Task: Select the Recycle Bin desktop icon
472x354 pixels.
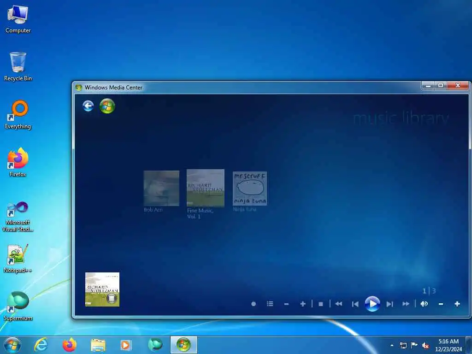Action: point(18,66)
